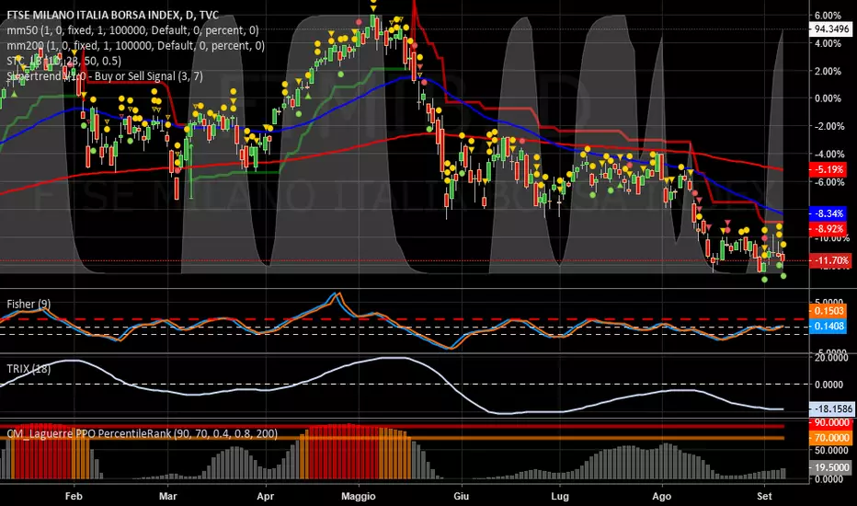This screenshot has height=506, width=857.
Task: Click the Giu label on time axis
Action: tap(462, 496)
